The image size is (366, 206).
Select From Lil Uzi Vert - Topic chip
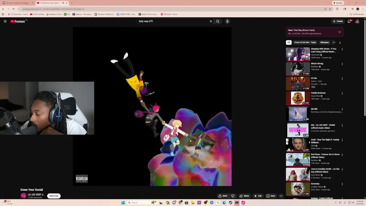click(x=305, y=42)
